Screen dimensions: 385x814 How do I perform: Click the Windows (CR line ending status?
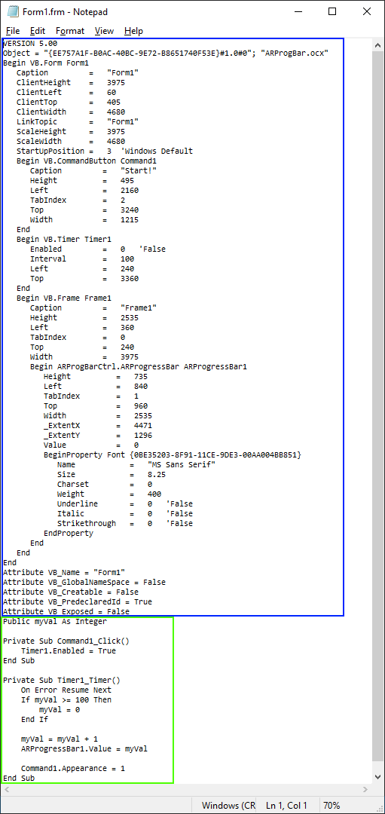[228, 806]
